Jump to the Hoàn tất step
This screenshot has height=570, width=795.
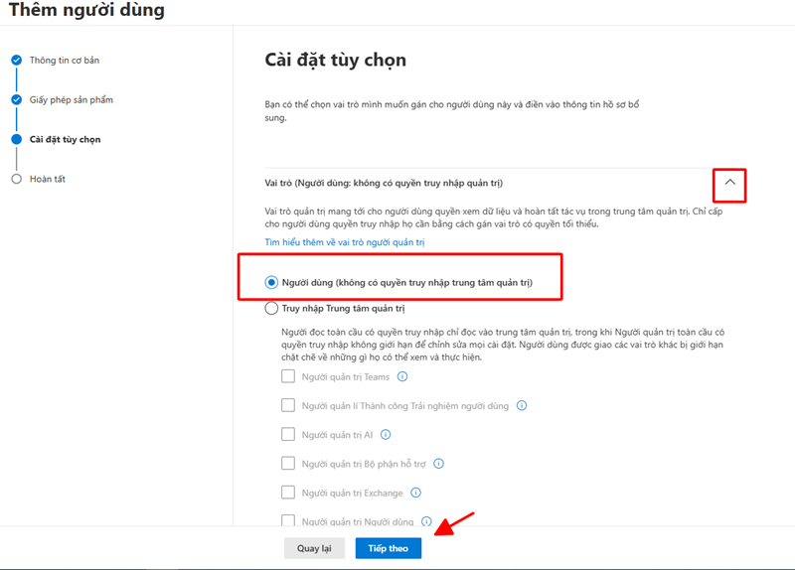(x=47, y=180)
